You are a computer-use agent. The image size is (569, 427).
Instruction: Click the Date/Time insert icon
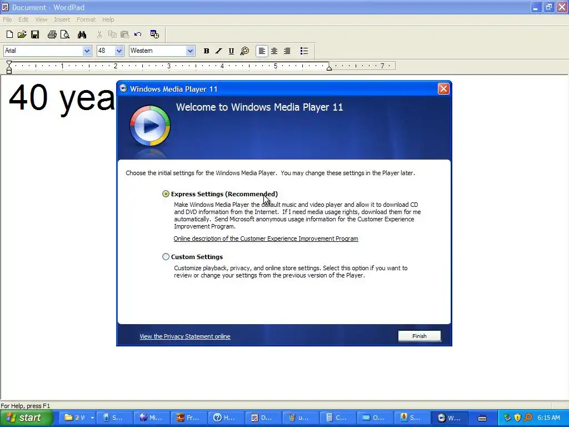(x=154, y=34)
